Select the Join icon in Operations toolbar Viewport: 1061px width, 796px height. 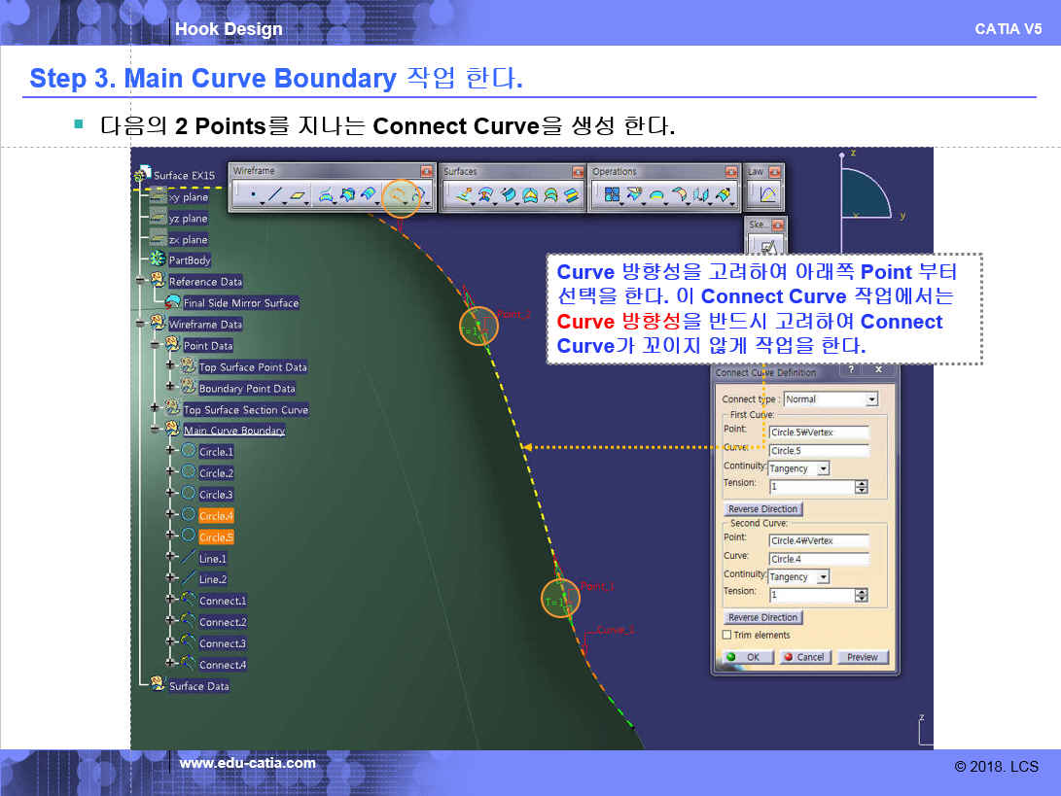[613, 195]
